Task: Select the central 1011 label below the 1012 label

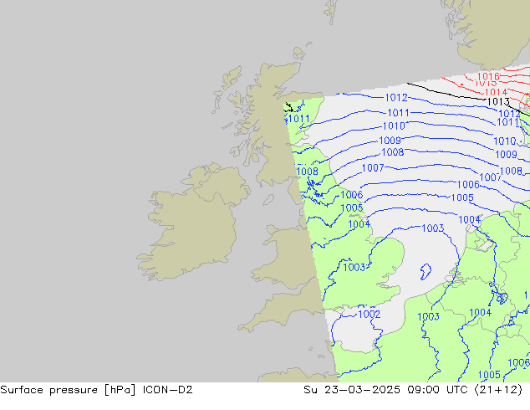Action: pyautogui.click(x=399, y=113)
